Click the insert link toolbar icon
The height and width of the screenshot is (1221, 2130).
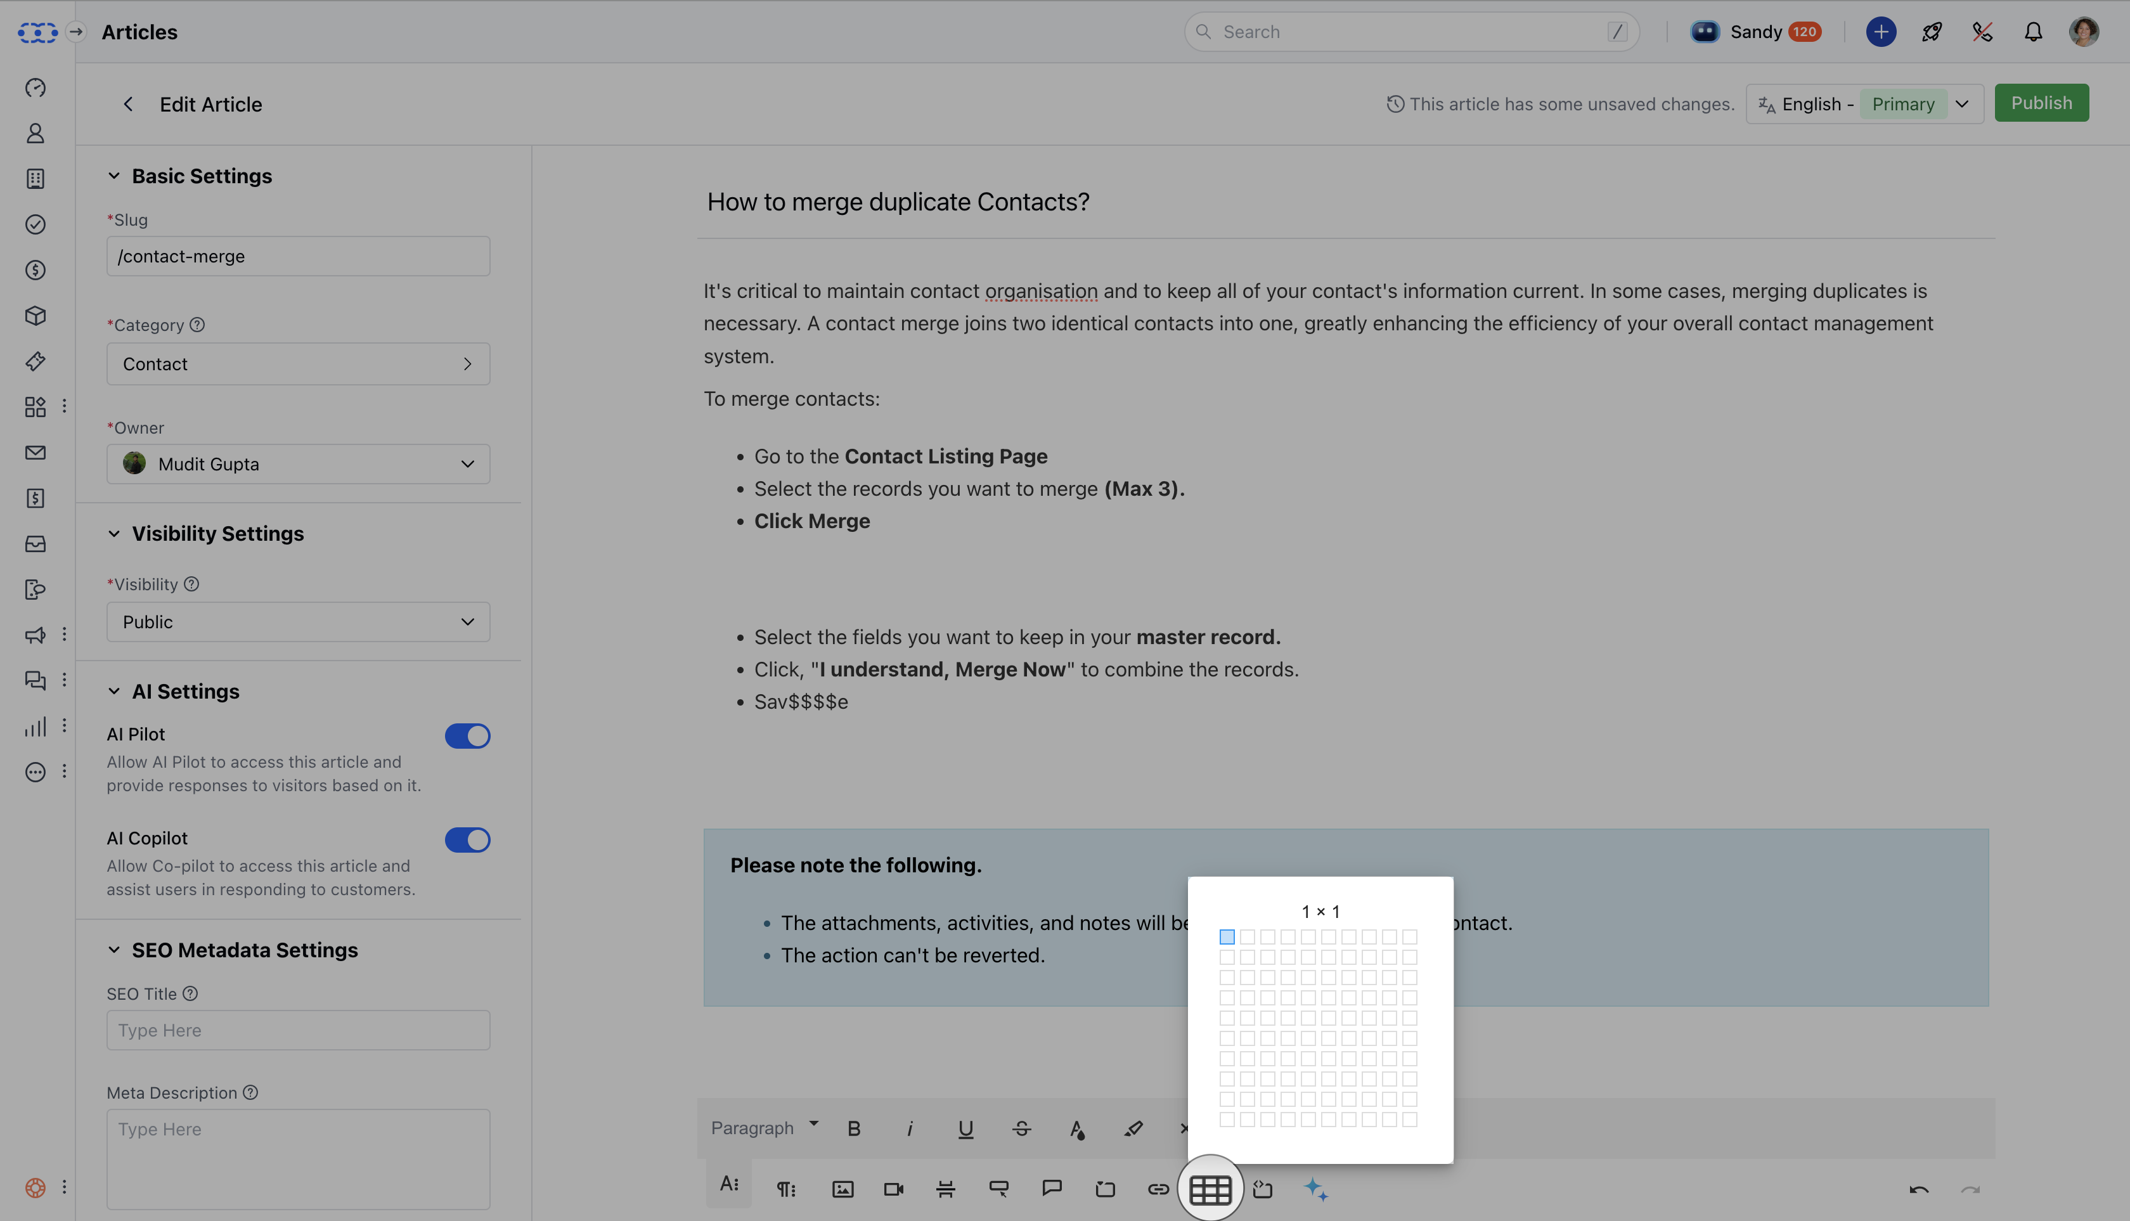1158,1188
